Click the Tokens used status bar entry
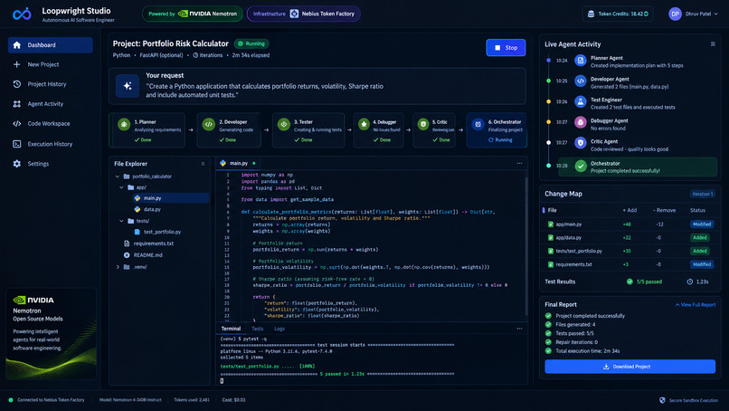The image size is (729, 411). click(192, 400)
